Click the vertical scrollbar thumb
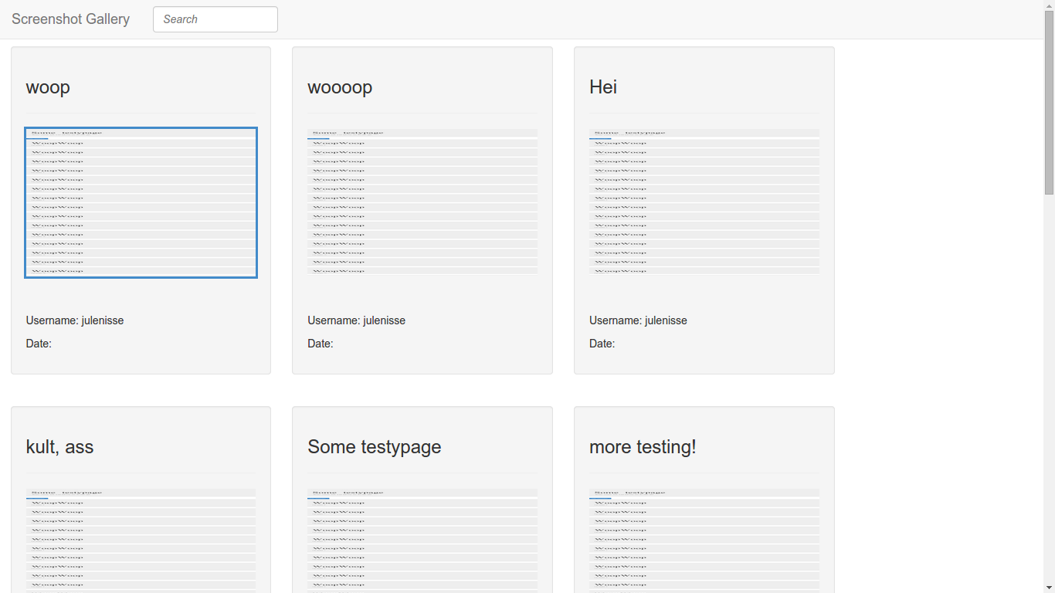Viewport: 1055px width, 593px height. click(x=1049, y=102)
